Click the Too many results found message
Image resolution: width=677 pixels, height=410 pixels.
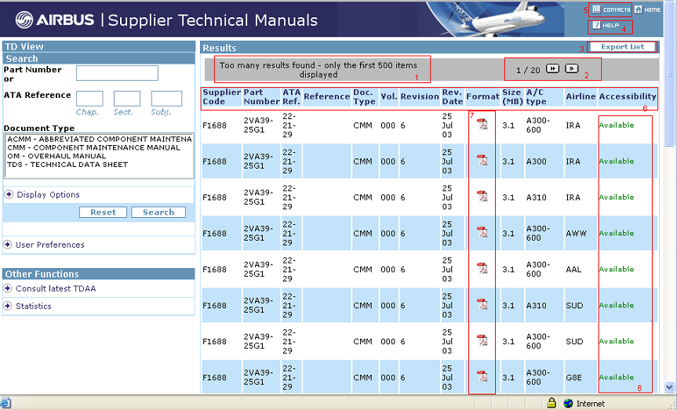[318, 70]
